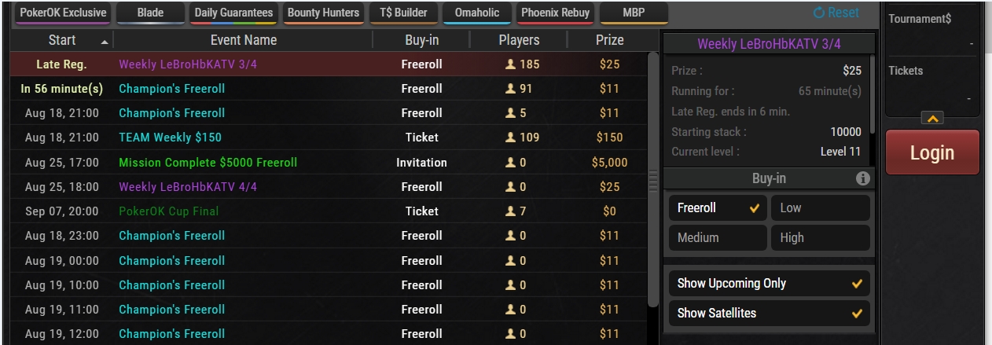Click player icon in PokerOK Cup Final row

point(510,211)
